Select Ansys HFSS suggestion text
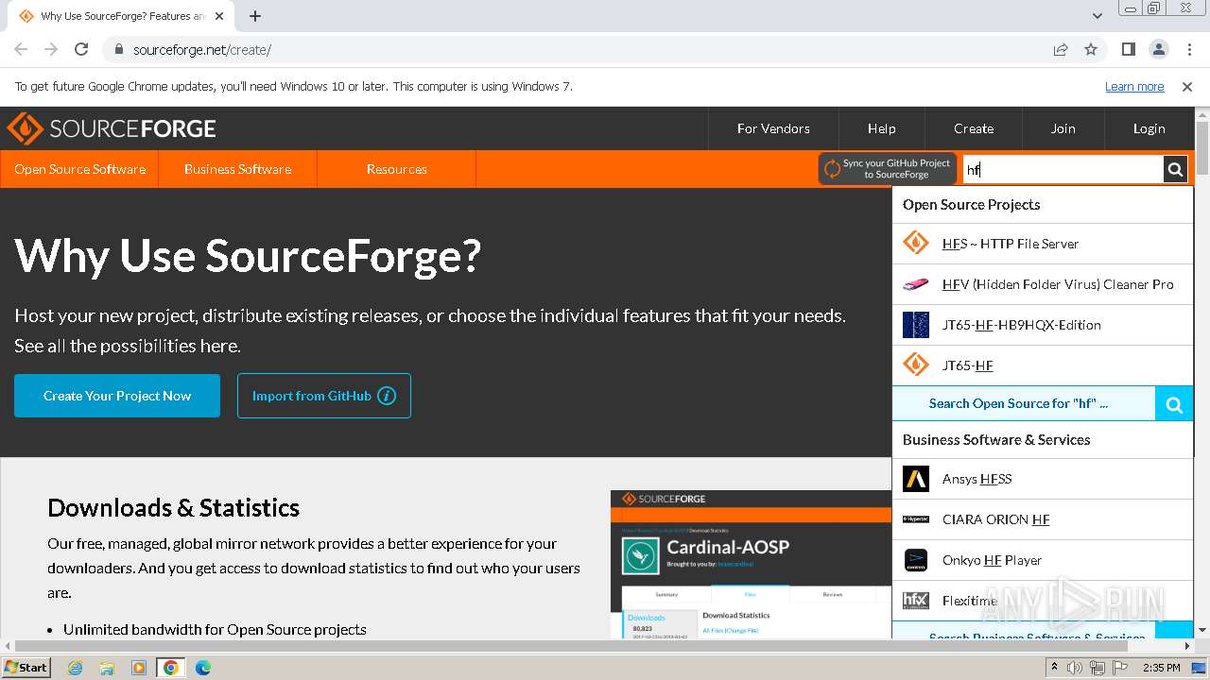This screenshot has height=680, width=1210. [x=977, y=479]
